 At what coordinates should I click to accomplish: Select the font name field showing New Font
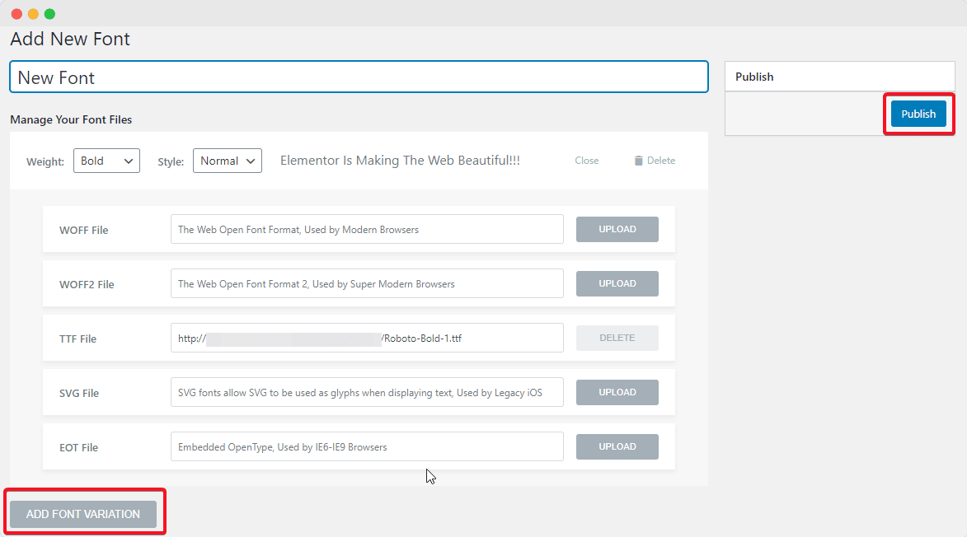click(x=359, y=77)
